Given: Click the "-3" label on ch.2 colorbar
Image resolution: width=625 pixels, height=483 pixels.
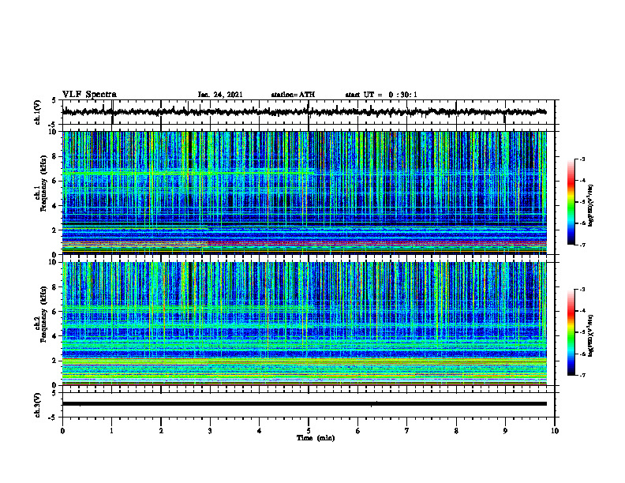Looking at the screenshot, I should tap(582, 290).
